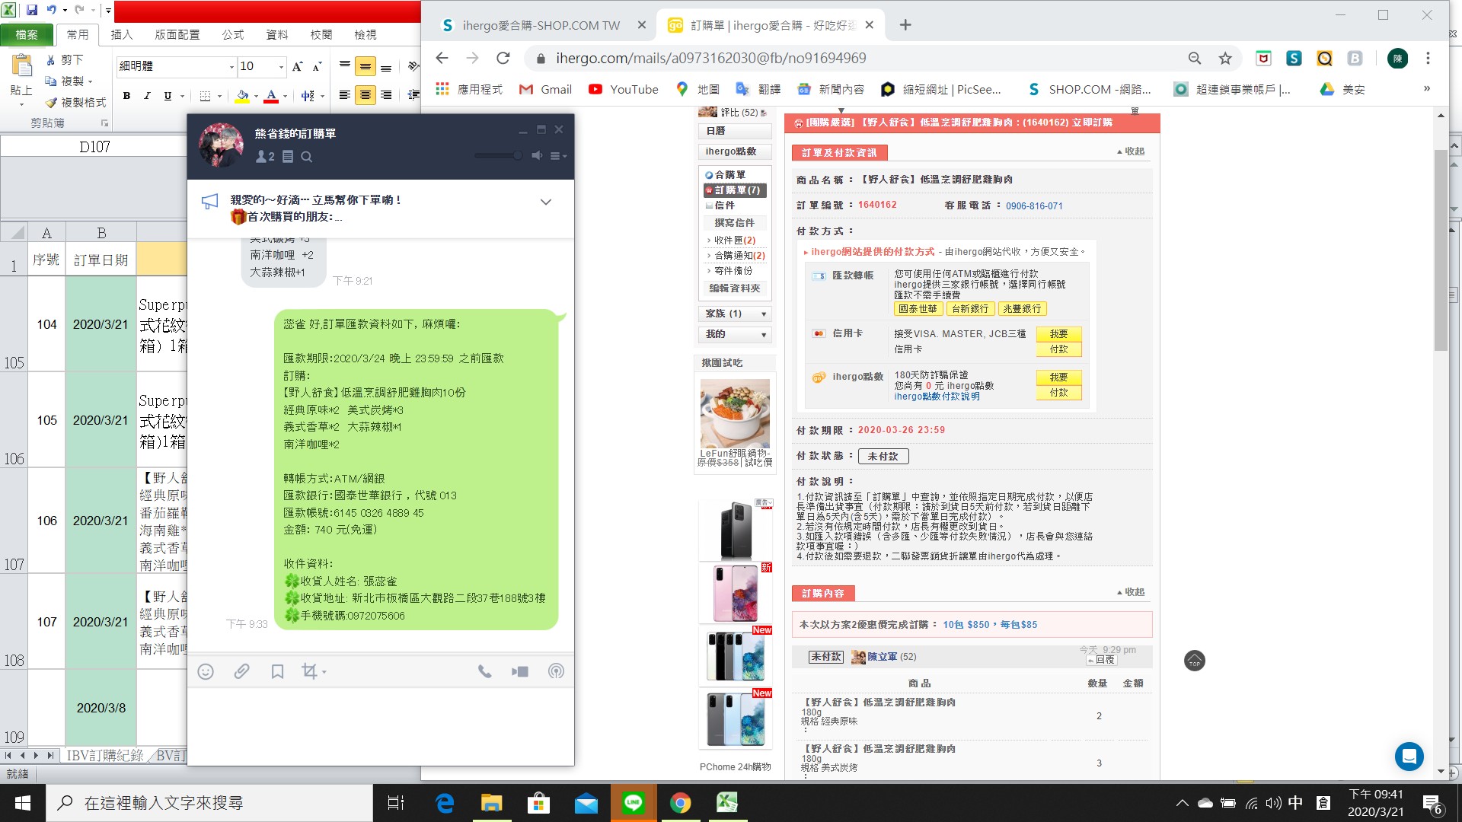The width and height of the screenshot is (1462, 822).
Task: Open the blue chat support bubble
Action: [1409, 757]
